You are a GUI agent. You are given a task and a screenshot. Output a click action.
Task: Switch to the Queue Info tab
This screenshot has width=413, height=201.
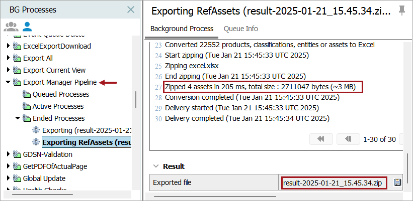click(240, 29)
